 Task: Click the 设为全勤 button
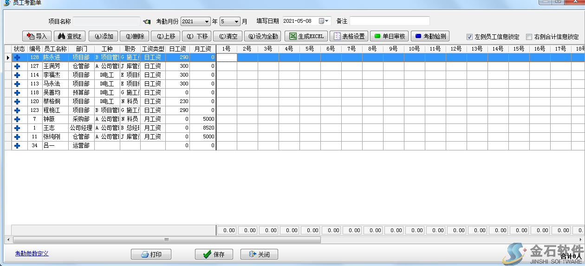[262, 36]
